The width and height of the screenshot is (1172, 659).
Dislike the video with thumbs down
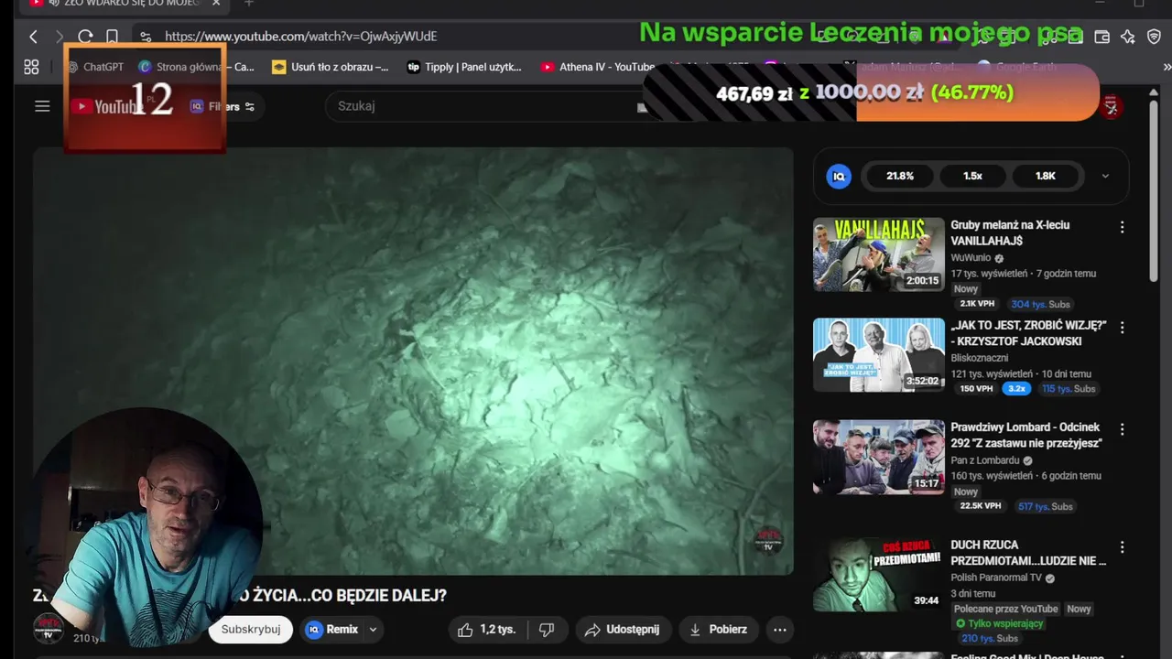click(x=547, y=630)
